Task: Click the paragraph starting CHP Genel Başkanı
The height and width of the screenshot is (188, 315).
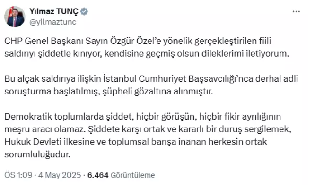Action: [147, 47]
